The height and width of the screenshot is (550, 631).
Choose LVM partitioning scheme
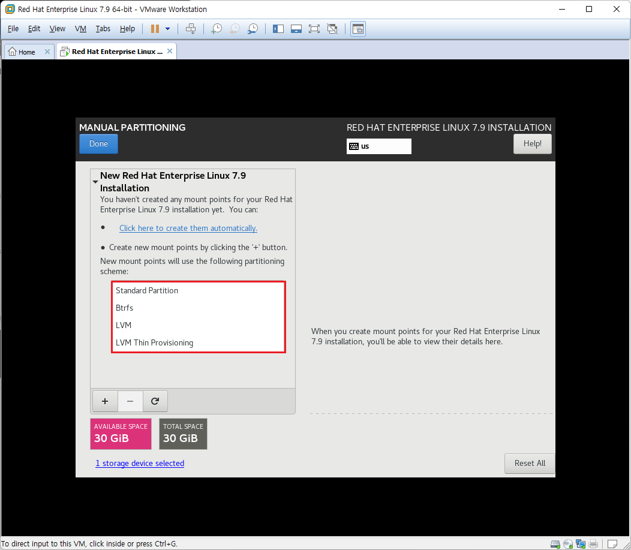pos(199,325)
